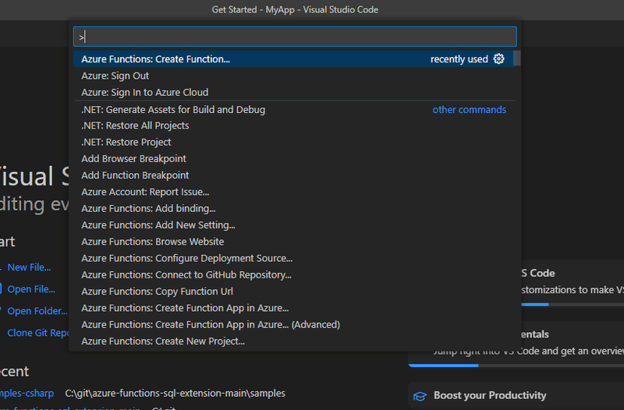The width and height of the screenshot is (624, 410).
Task: Click the command list scrollbar thumb
Action: tap(516, 58)
